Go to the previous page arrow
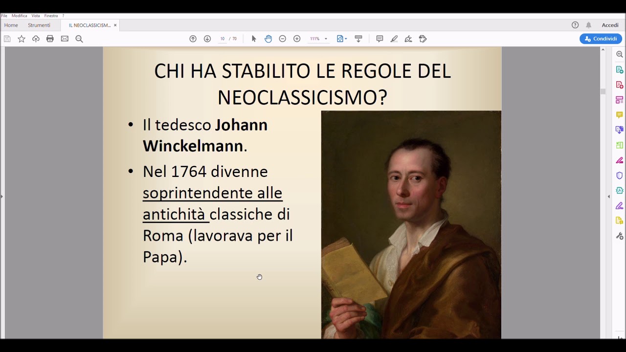This screenshot has width=626, height=352. tap(193, 39)
